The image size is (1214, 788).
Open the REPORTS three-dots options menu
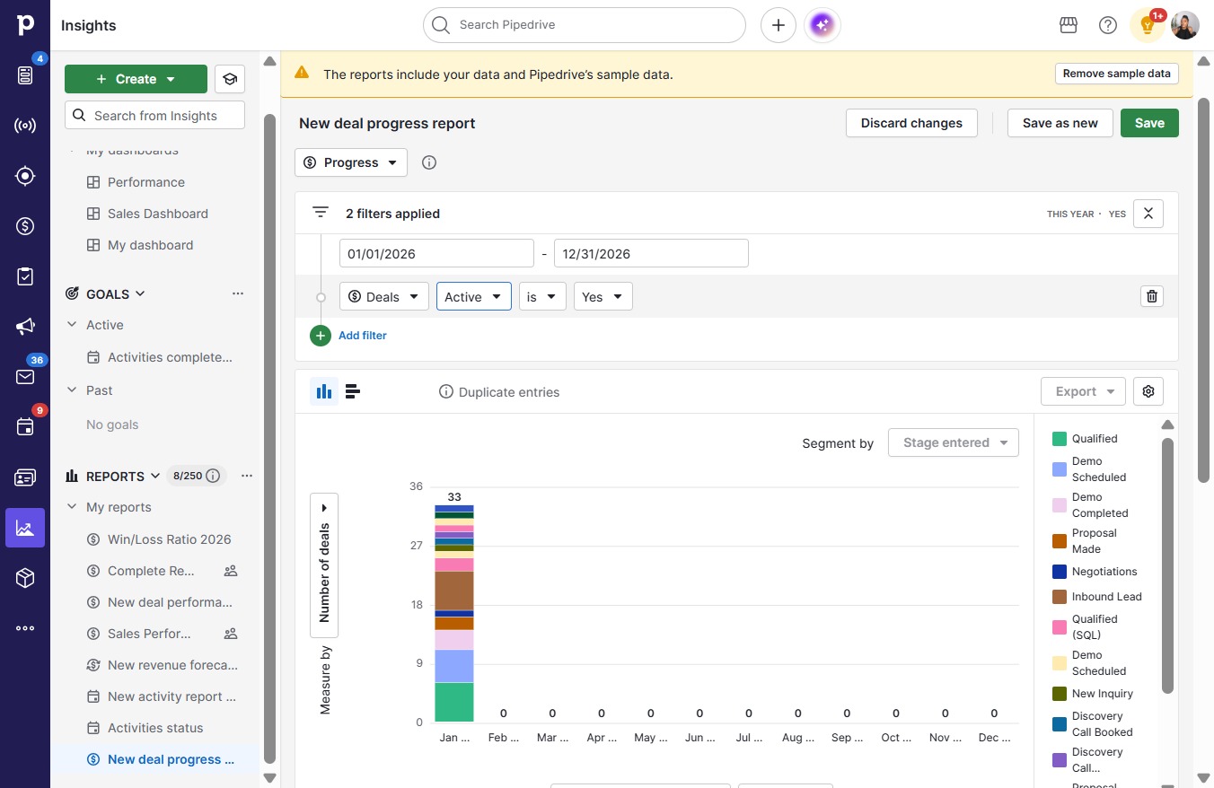tap(247, 476)
